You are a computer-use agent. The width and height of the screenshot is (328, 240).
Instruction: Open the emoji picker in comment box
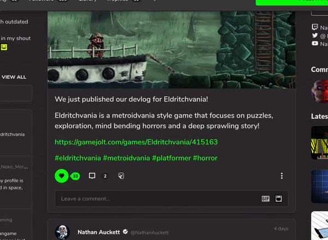279,198
